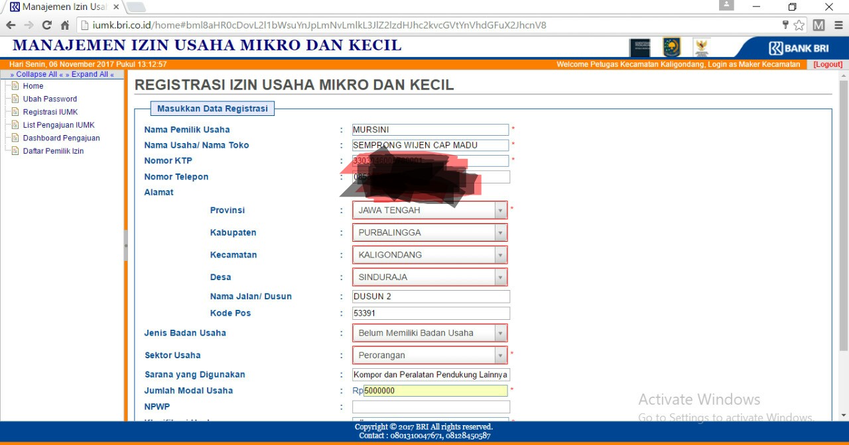Screen dimensions: 849x445
Task: Click the sidebar splitter collapse handle
Action: [125, 246]
